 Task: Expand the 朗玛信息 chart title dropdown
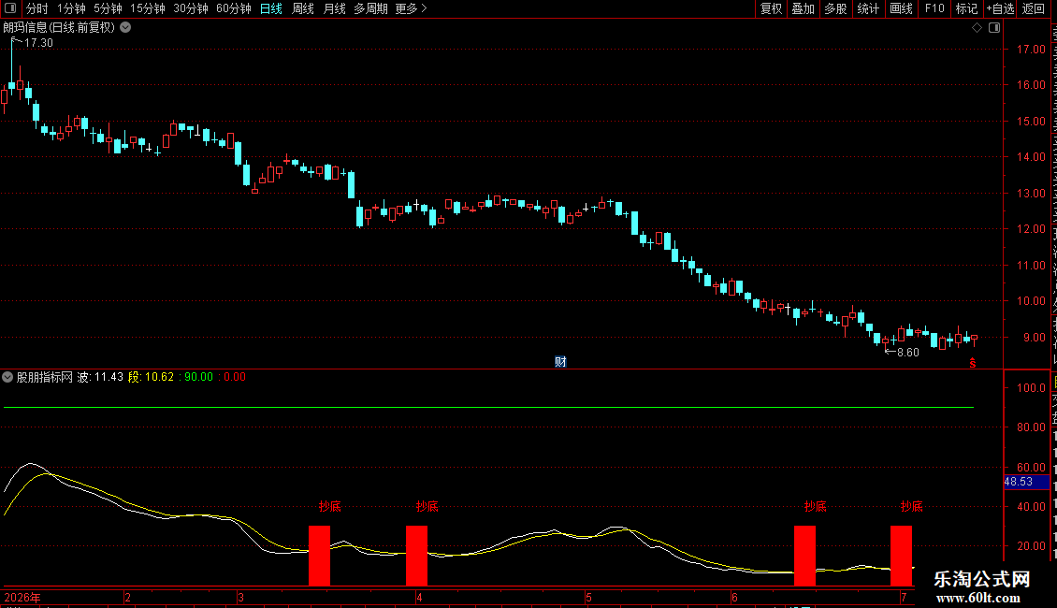tap(125, 28)
